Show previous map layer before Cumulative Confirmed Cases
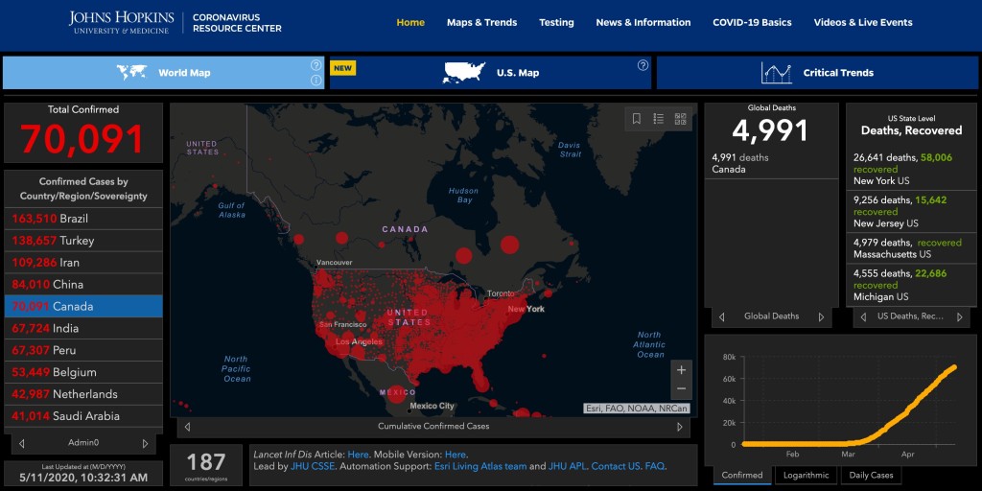Image resolution: width=982 pixels, height=491 pixels. (187, 427)
